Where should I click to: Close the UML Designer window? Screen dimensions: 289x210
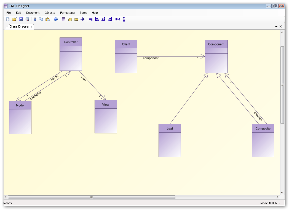tap(282, 6)
